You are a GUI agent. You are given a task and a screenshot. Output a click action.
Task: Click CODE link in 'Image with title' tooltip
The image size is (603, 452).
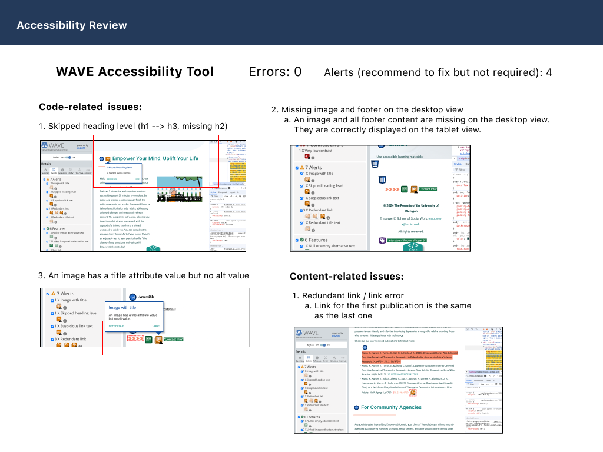click(156, 325)
